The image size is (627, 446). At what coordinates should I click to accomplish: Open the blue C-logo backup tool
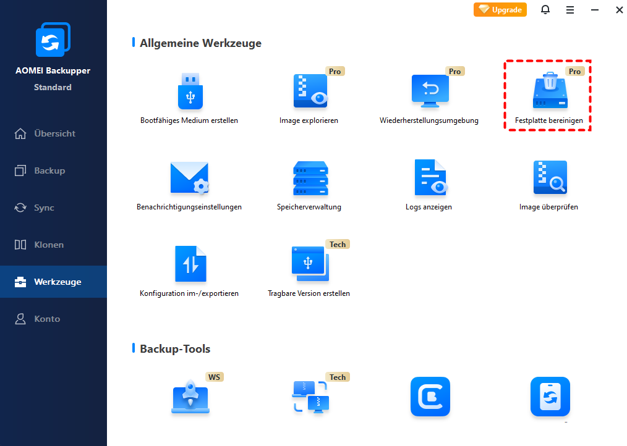point(430,397)
